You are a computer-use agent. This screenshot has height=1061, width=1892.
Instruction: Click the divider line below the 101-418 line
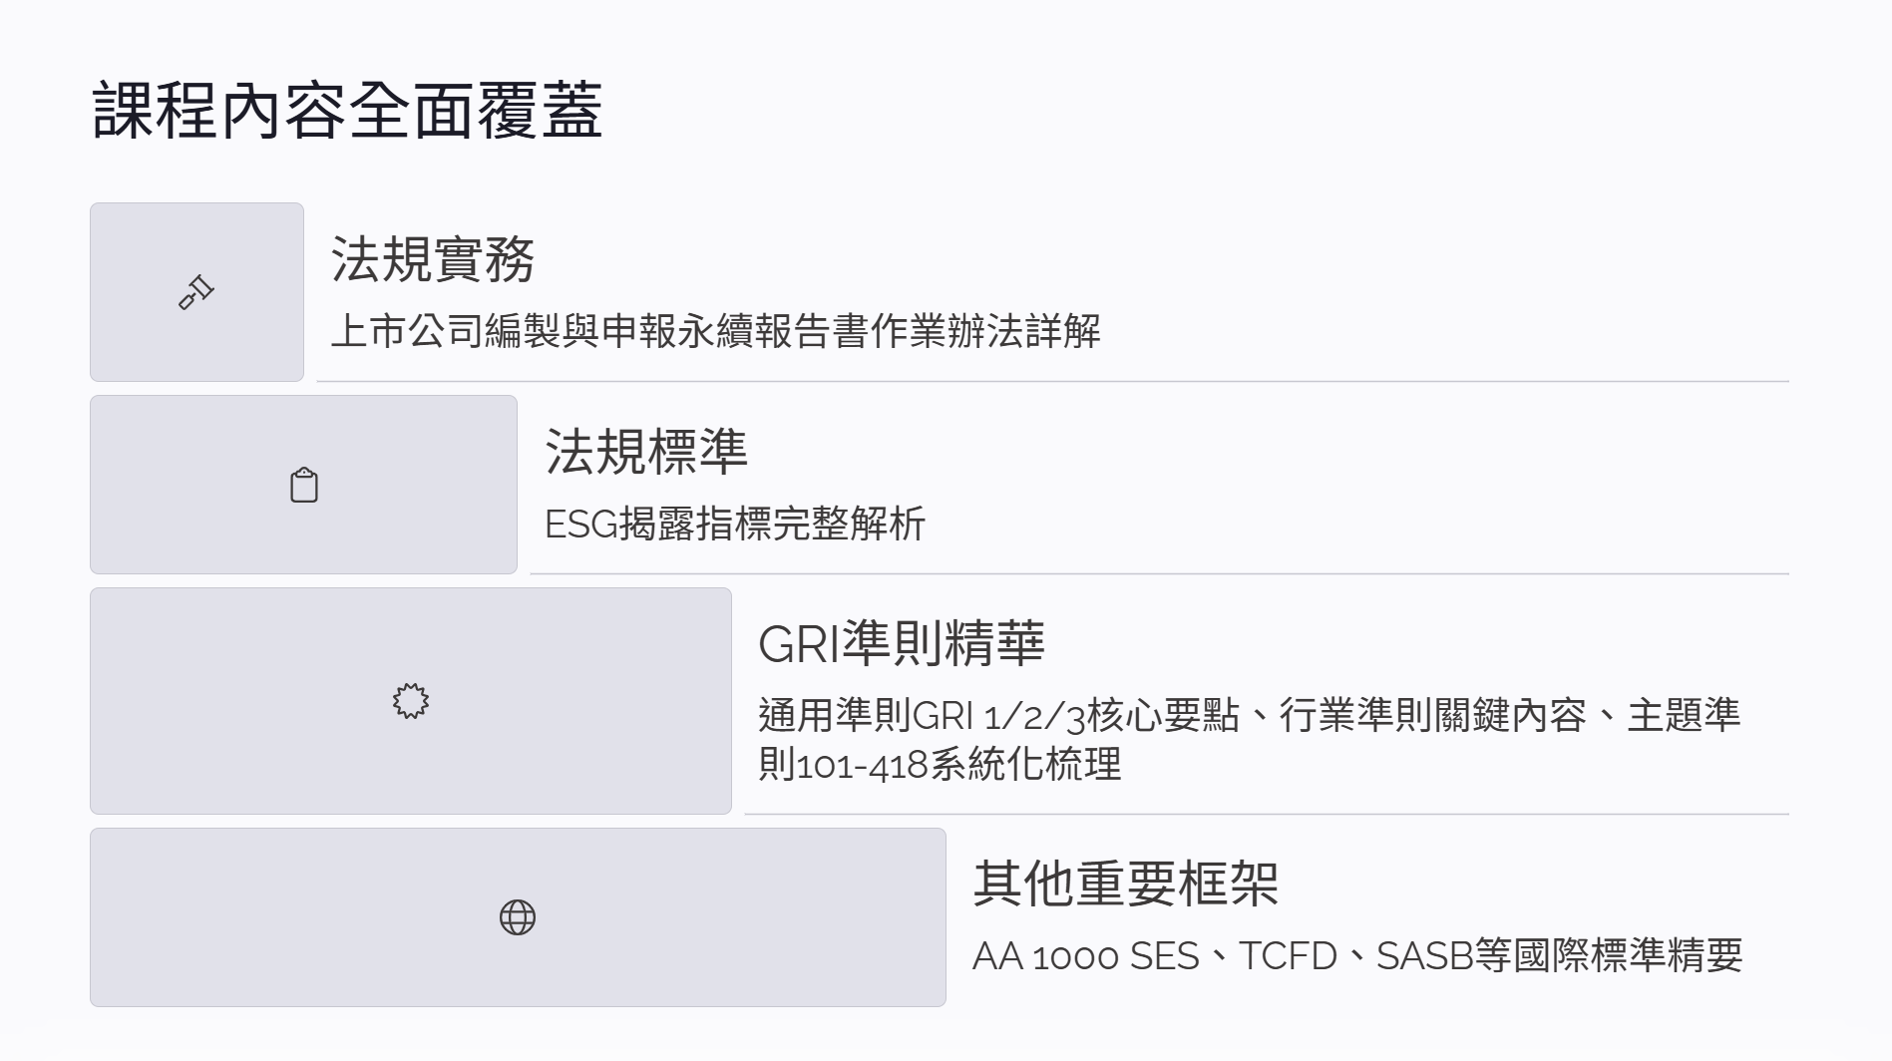click(1267, 814)
